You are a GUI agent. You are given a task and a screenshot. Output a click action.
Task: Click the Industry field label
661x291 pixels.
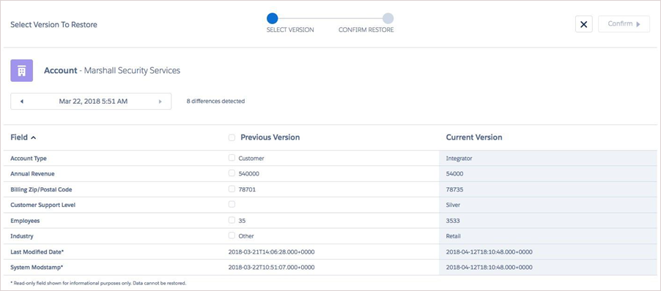[x=22, y=236]
